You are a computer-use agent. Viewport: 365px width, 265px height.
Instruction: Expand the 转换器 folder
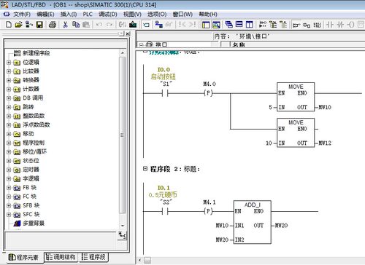(x=9, y=80)
